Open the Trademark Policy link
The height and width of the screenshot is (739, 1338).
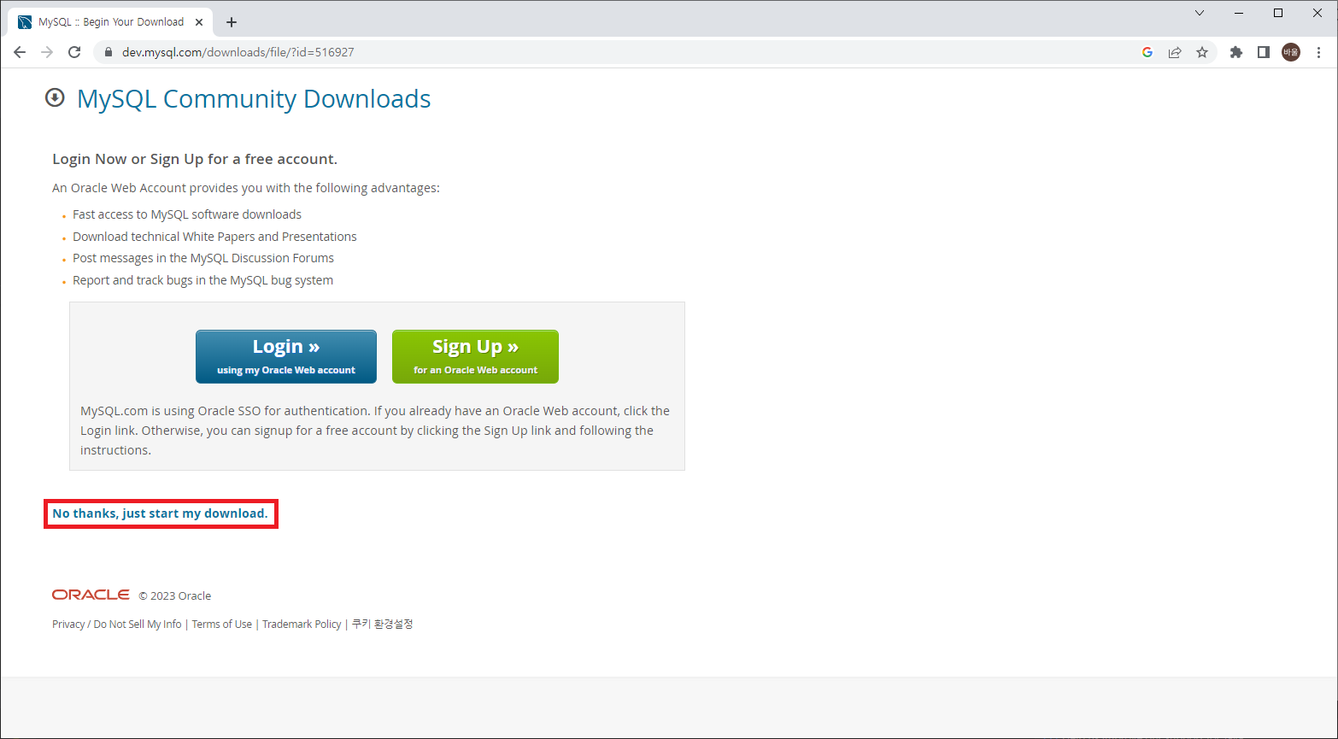tap(302, 625)
